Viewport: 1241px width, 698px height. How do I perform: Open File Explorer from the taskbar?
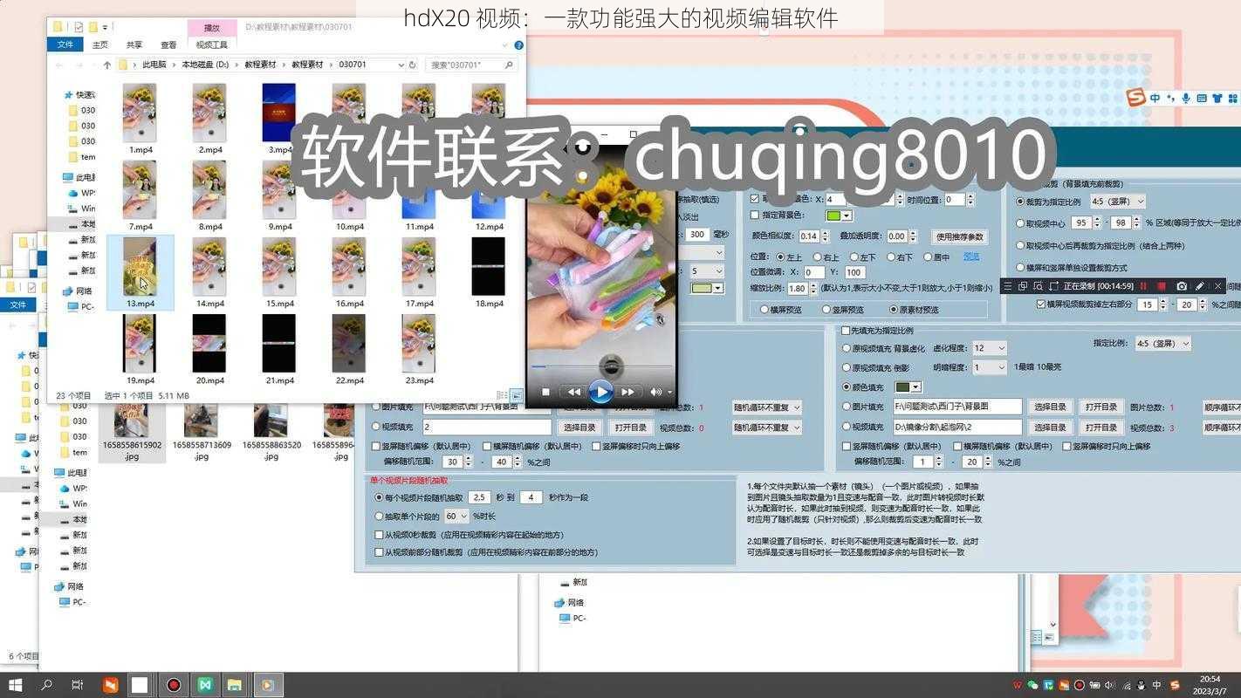coord(235,685)
